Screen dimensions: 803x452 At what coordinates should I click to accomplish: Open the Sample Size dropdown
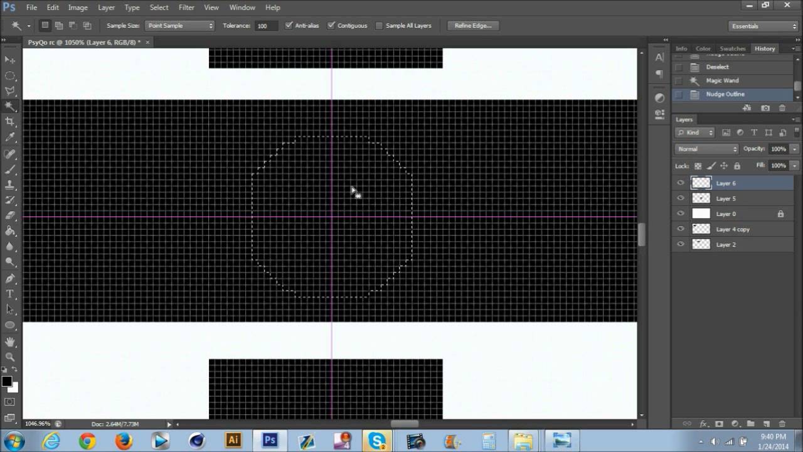[180, 26]
